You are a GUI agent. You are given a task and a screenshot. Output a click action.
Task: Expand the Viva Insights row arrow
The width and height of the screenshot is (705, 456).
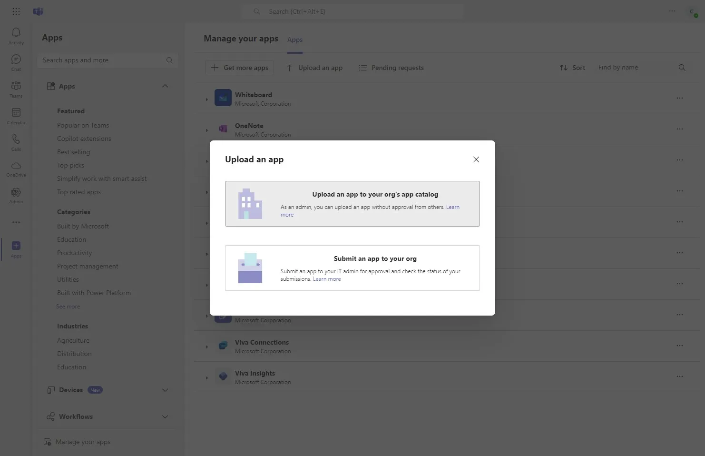207,378
